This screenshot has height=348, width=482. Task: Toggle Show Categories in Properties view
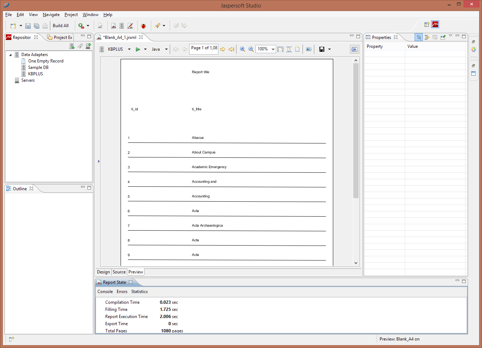coord(419,37)
